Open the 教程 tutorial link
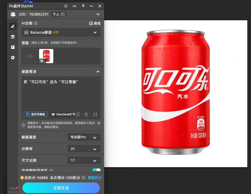The image size is (251, 194). pyautogui.click(x=95, y=23)
